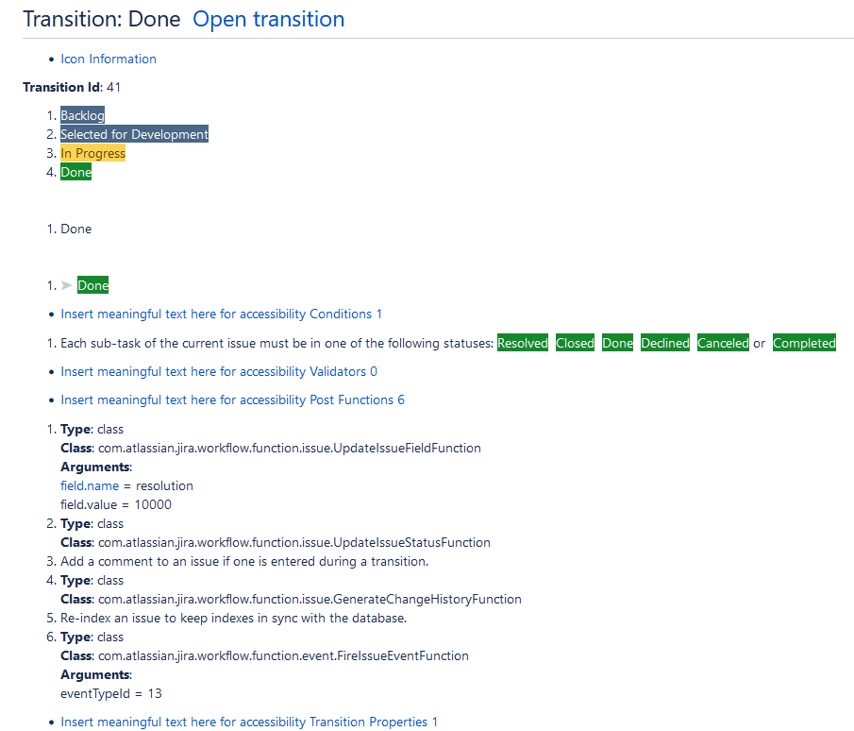854x731 pixels.
Task: Select the Selected for Development status
Action: (134, 134)
